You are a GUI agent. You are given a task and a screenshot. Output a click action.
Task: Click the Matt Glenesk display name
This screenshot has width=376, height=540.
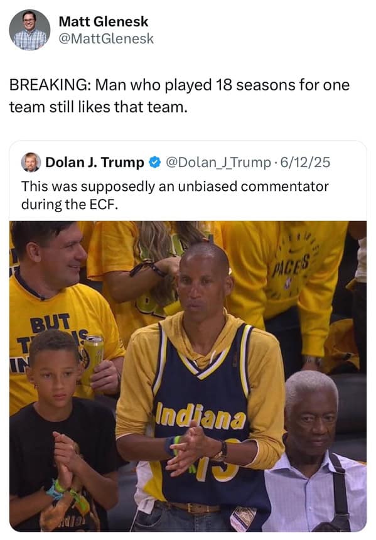pos(104,21)
